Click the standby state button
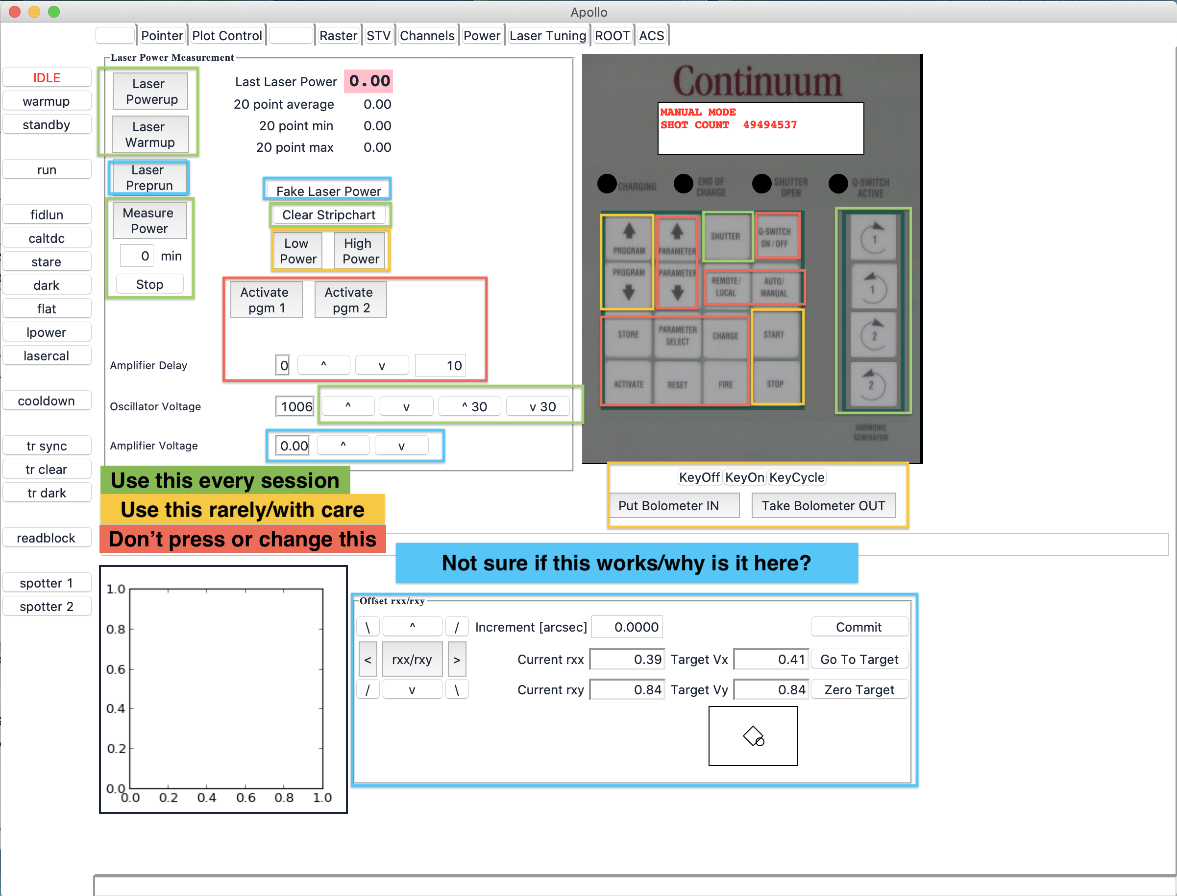Screen dimensions: 1177x896 47,125
